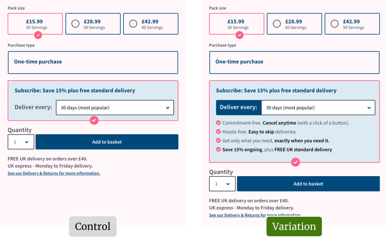387x238 pixels.
Task: Click the 'exactly when you need it' check icon
Action: (x=218, y=141)
